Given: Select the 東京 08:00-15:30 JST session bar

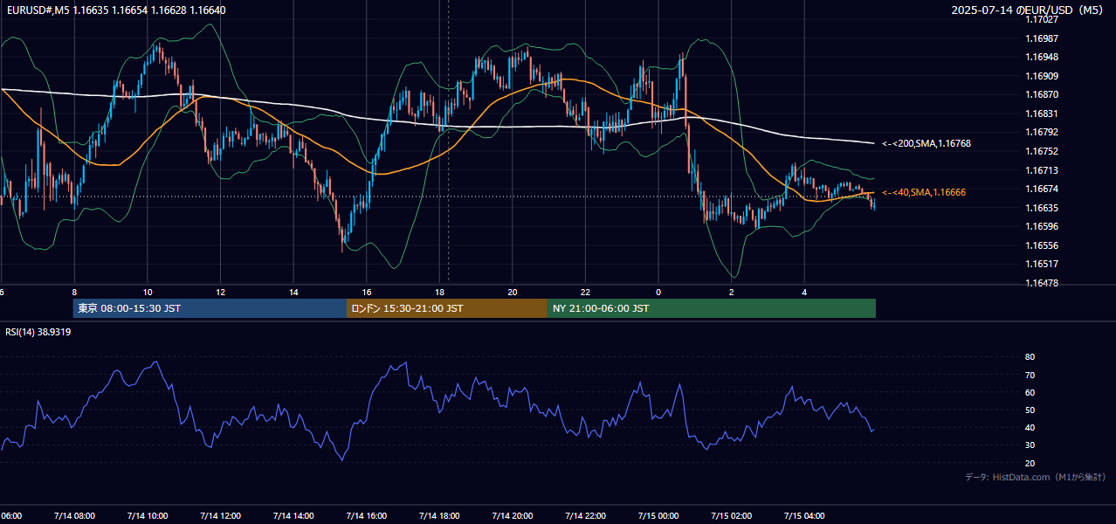Looking at the screenshot, I should pos(210,308).
